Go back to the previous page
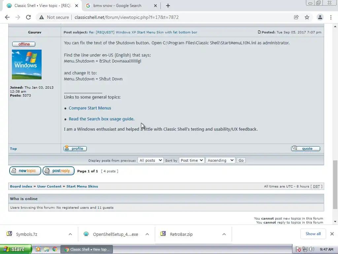 click(x=7, y=17)
